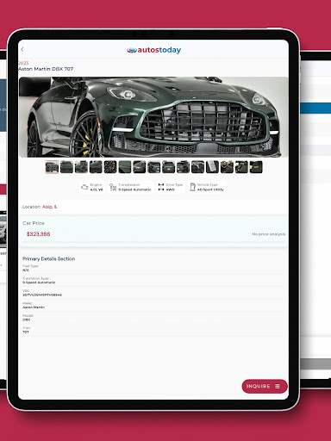Tap the main Aston Martin DBX photo
This screenshot has width=331, height=441.
pyautogui.click(x=153, y=117)
